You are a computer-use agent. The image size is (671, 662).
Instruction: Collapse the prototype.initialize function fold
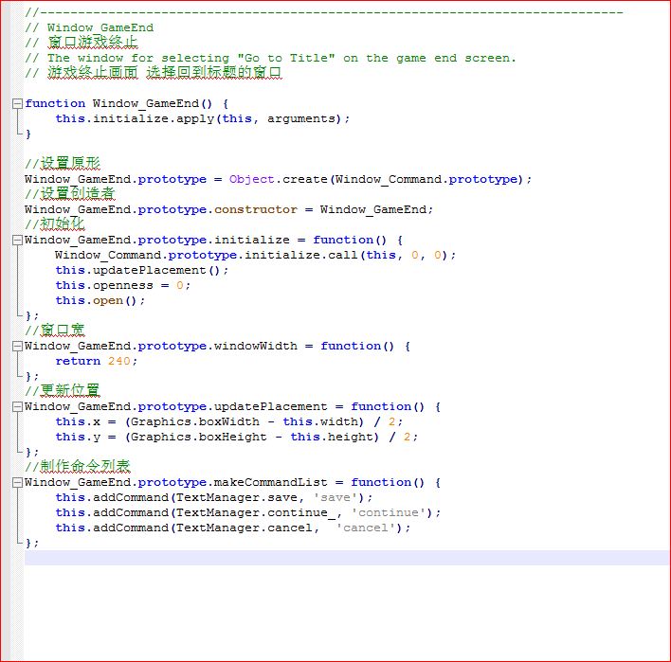tap(17, 240)
